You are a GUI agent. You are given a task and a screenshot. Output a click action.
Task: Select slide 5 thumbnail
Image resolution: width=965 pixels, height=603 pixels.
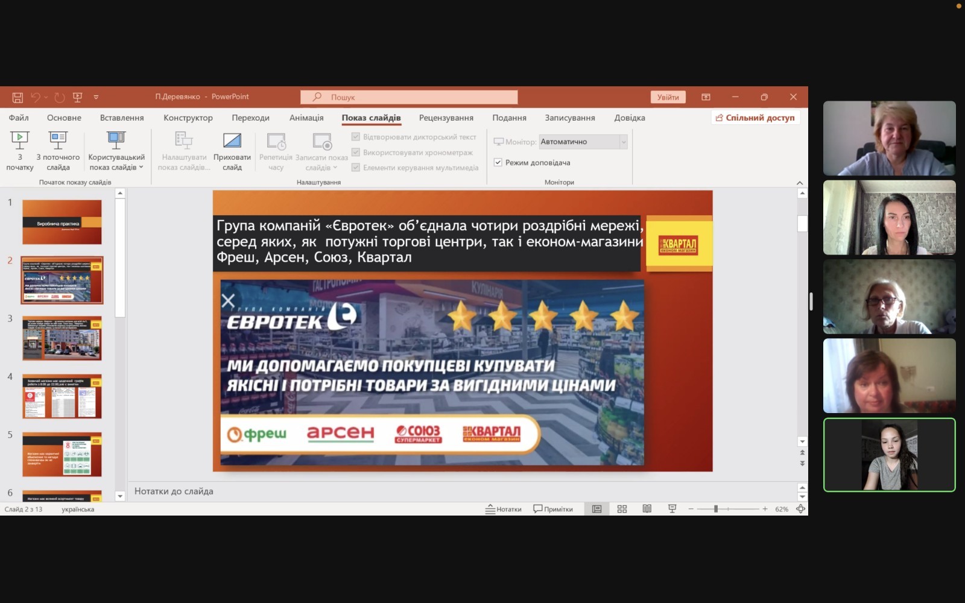62,454
